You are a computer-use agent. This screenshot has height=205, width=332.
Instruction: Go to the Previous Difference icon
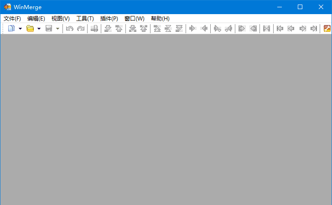119,28
